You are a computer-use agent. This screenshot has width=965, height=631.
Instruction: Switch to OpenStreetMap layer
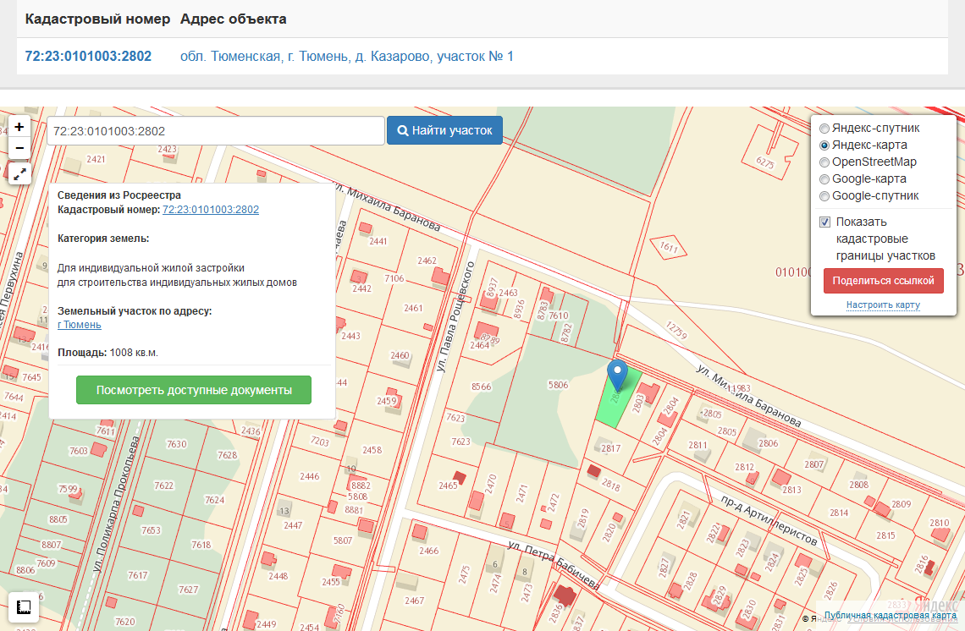pyautogui.click(x=824, y=162)
